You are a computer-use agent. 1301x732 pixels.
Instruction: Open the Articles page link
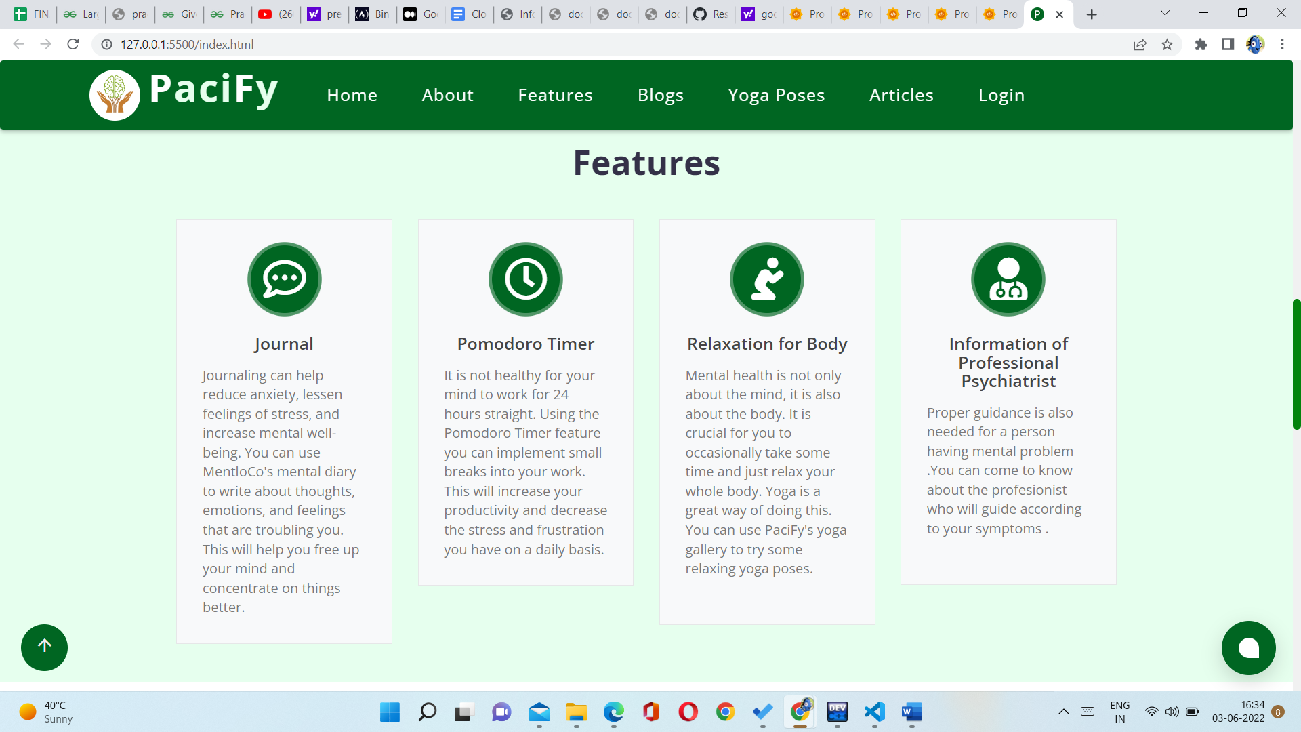tap(901, 95)
